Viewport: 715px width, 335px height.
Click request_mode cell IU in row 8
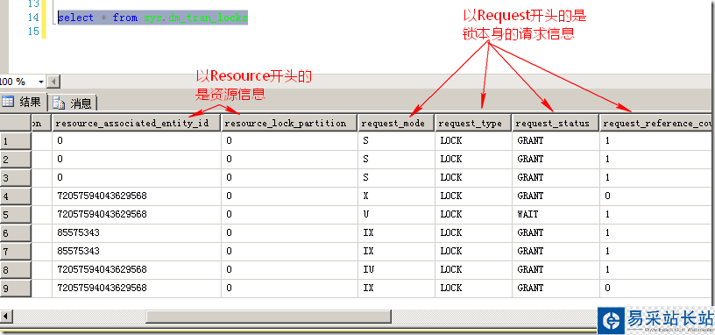point(396,269)
